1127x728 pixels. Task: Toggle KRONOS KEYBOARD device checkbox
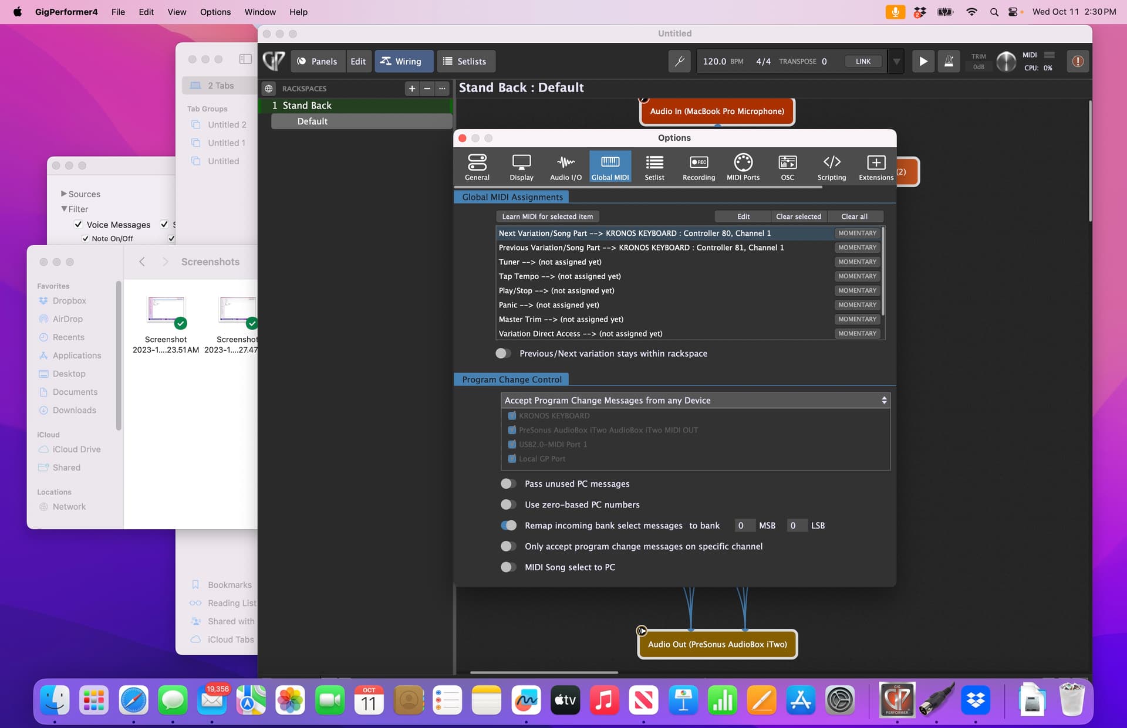(x=512, y=415)
